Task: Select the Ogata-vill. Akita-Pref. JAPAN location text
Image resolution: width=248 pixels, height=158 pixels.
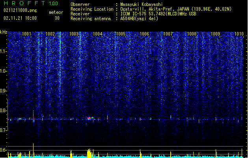Action: click(x=176, y=9)
